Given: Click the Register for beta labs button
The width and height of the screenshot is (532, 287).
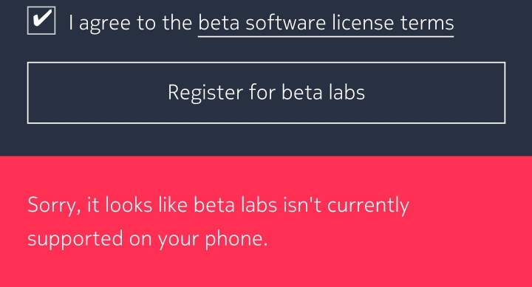Looking at the screenshot, I should tap(266, 92).
